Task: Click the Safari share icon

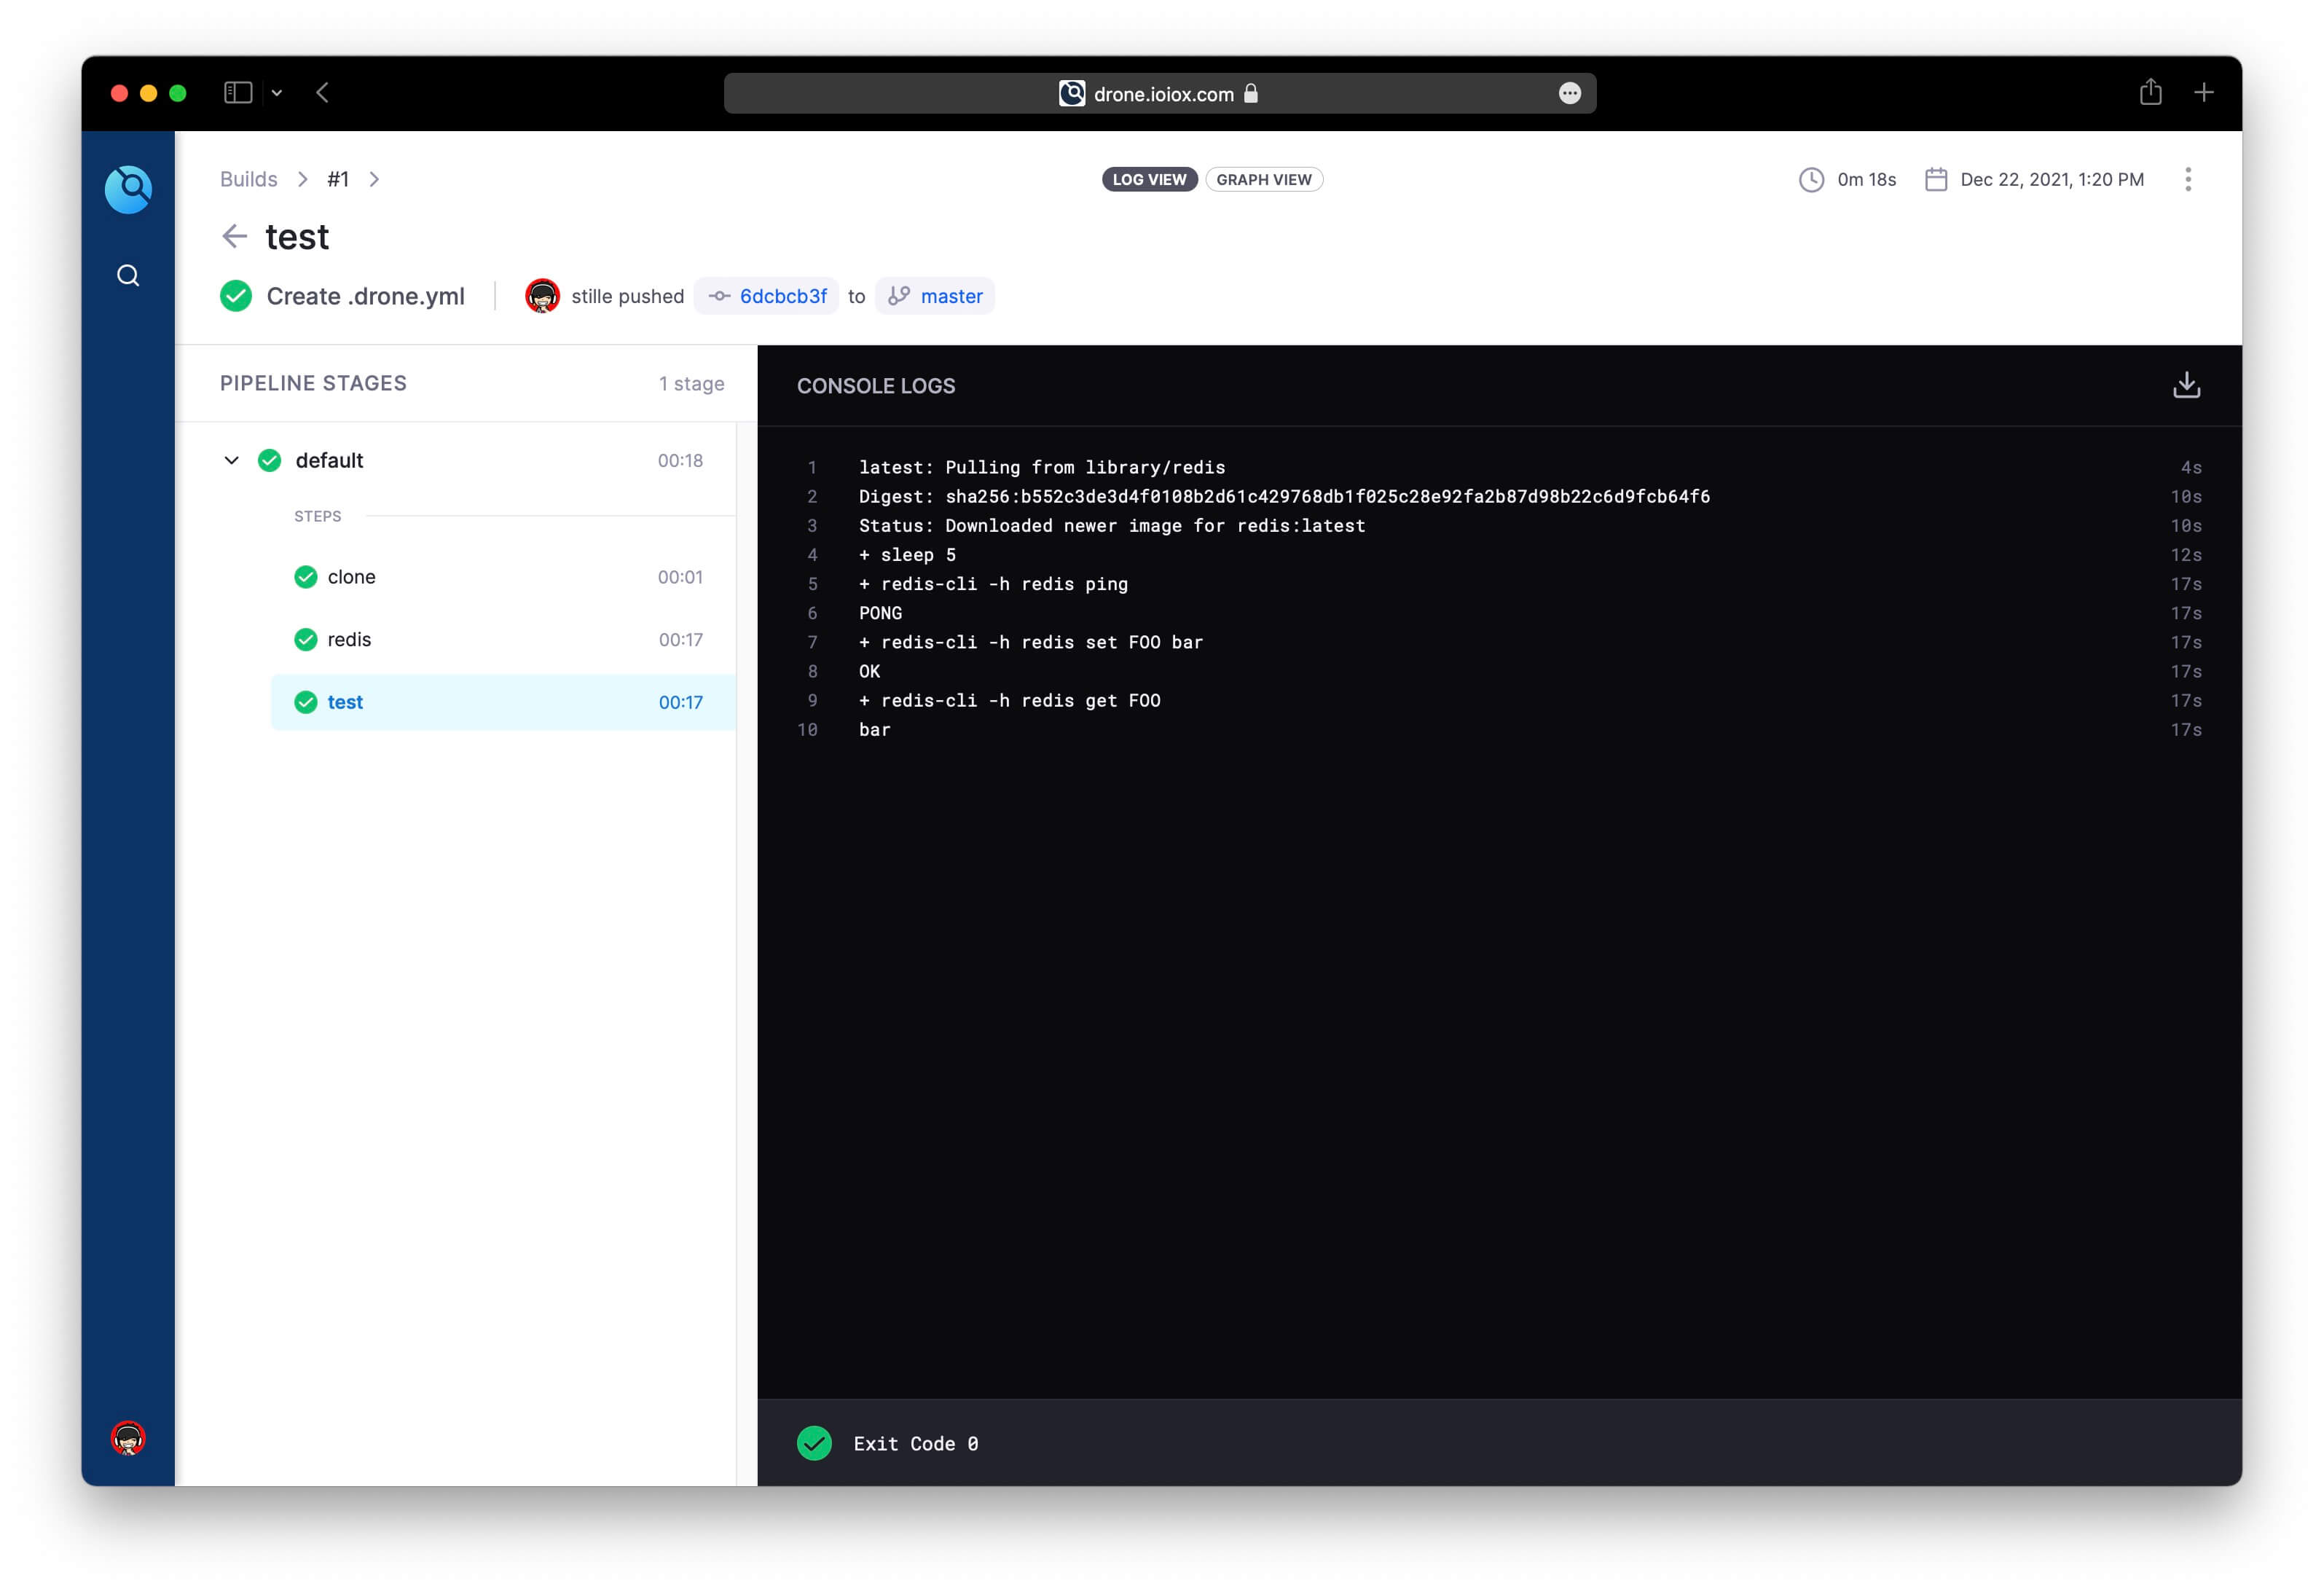Action: tap(2150, 93)
